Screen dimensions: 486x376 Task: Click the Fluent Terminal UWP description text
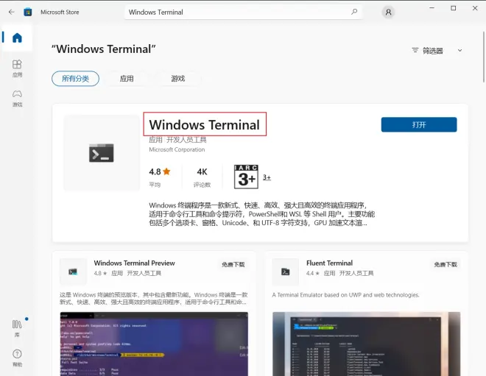point(345,295)
